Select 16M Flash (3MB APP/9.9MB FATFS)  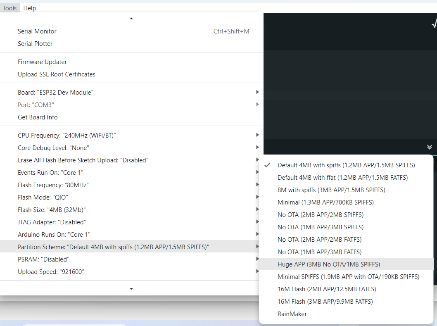coord(346,302)
